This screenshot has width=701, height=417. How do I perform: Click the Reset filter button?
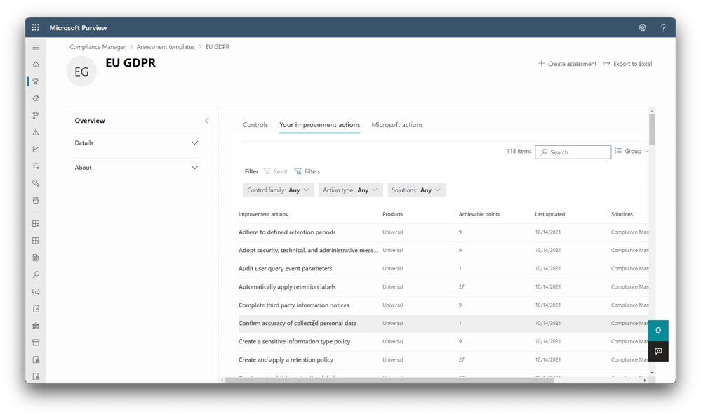coord(275,171)
